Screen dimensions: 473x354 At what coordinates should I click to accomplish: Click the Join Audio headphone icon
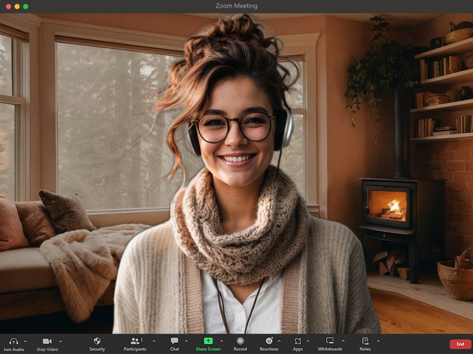tap(14, 341)
